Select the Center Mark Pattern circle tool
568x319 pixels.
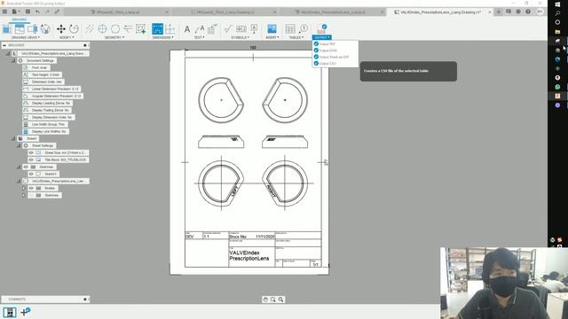pos(115,29)
